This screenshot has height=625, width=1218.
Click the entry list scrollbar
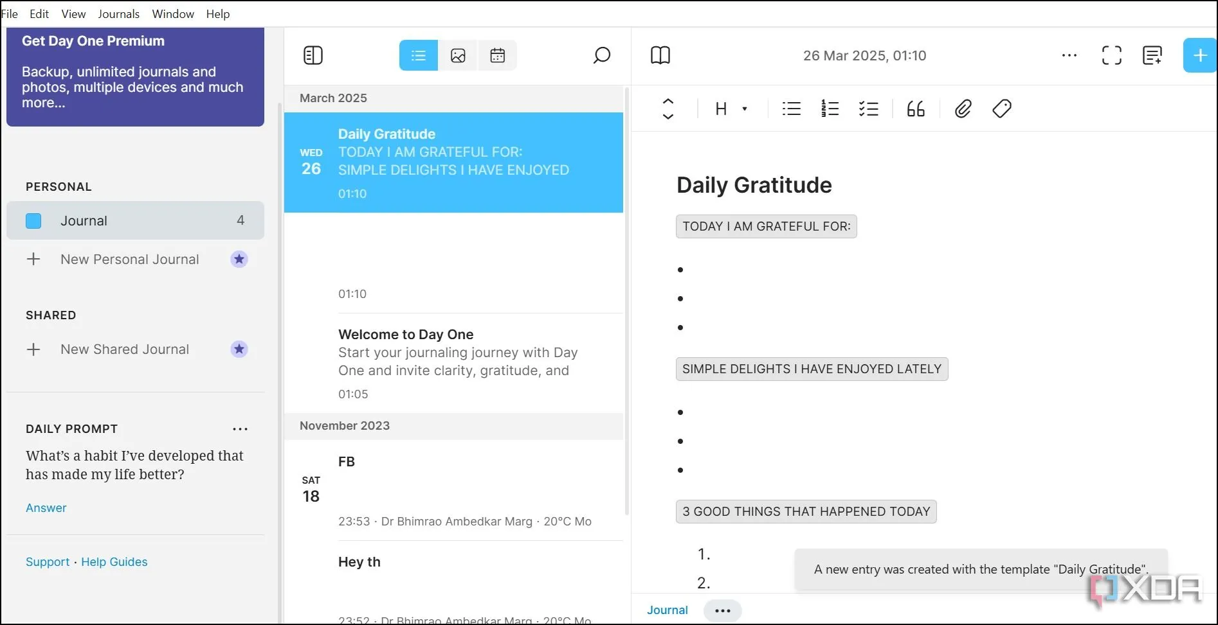tap(627, 302)
